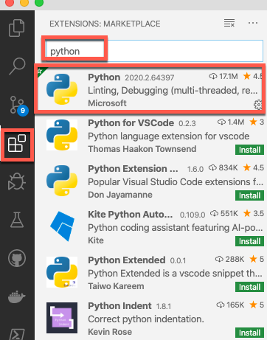
Task: Click the Microsoft publisher name
Action: click(x=107, y=103)
